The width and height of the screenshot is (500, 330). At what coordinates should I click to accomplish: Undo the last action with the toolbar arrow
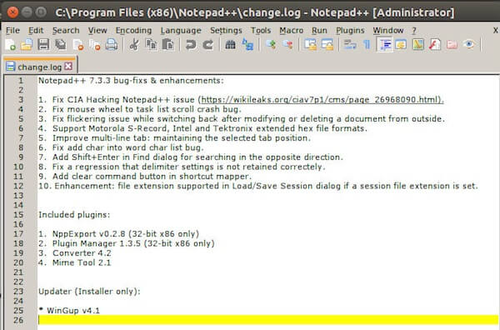coord(191,45)
